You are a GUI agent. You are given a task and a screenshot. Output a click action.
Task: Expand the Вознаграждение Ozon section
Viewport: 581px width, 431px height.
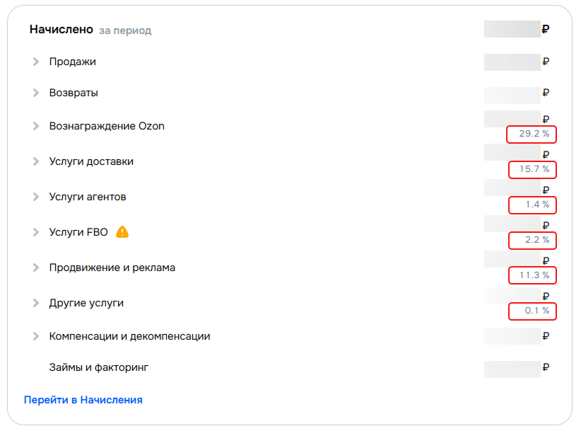pyautogui.click(x=35, y=126)
